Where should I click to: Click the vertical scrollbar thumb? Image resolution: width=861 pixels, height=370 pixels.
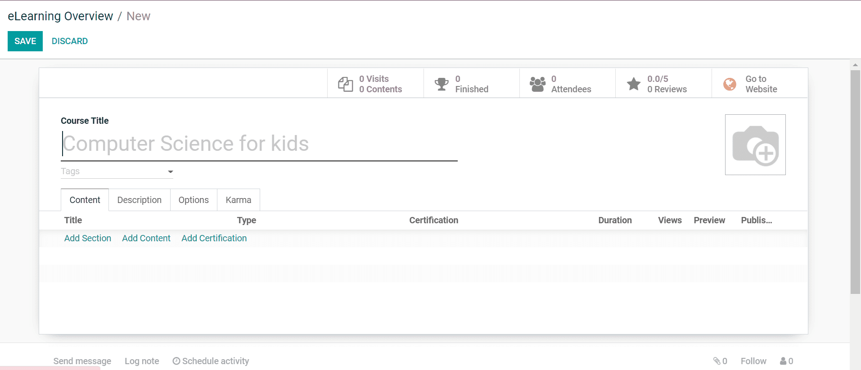pyautogui.click(x=855, y=182)
